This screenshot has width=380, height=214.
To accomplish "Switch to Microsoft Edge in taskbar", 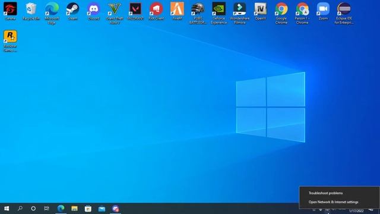I will (x=61, y=209).
